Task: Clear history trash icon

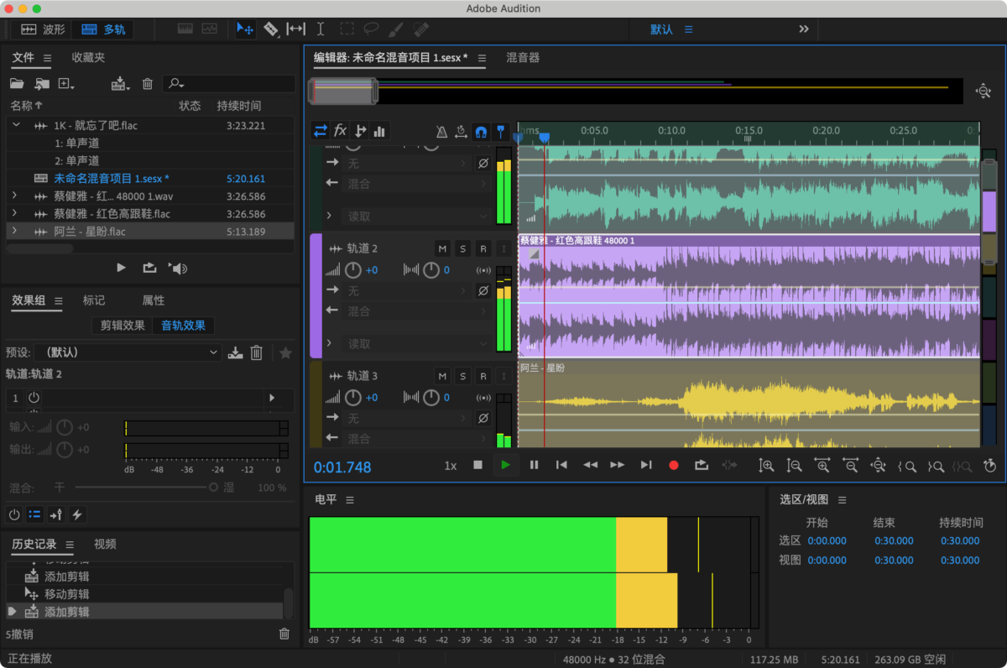Action: click(x=284, y=634)
